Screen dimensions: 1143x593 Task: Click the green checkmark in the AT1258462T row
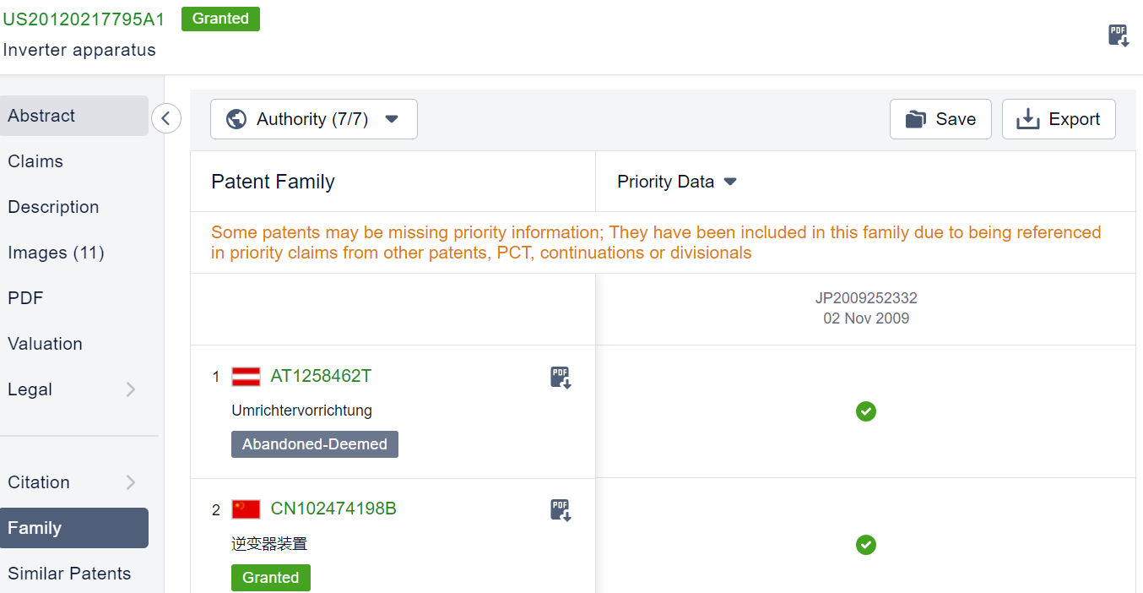pos(865,411)
